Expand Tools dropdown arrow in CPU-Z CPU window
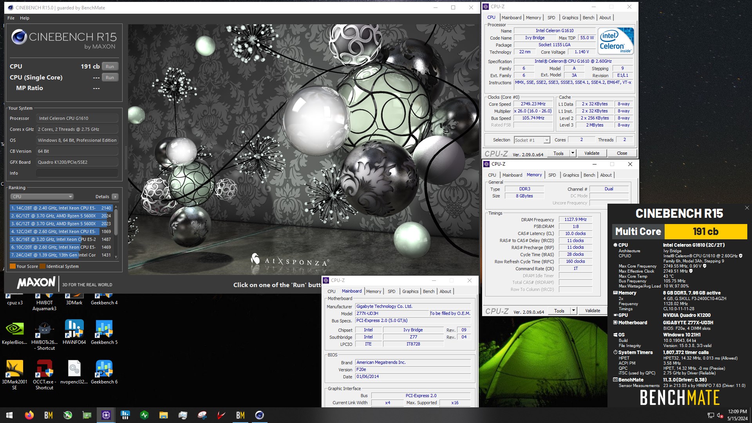 pyautogui.click(x=573, y=153)
